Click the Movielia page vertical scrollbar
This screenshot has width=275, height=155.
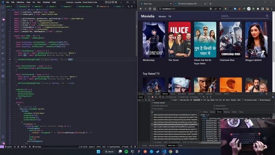(274, 52)
